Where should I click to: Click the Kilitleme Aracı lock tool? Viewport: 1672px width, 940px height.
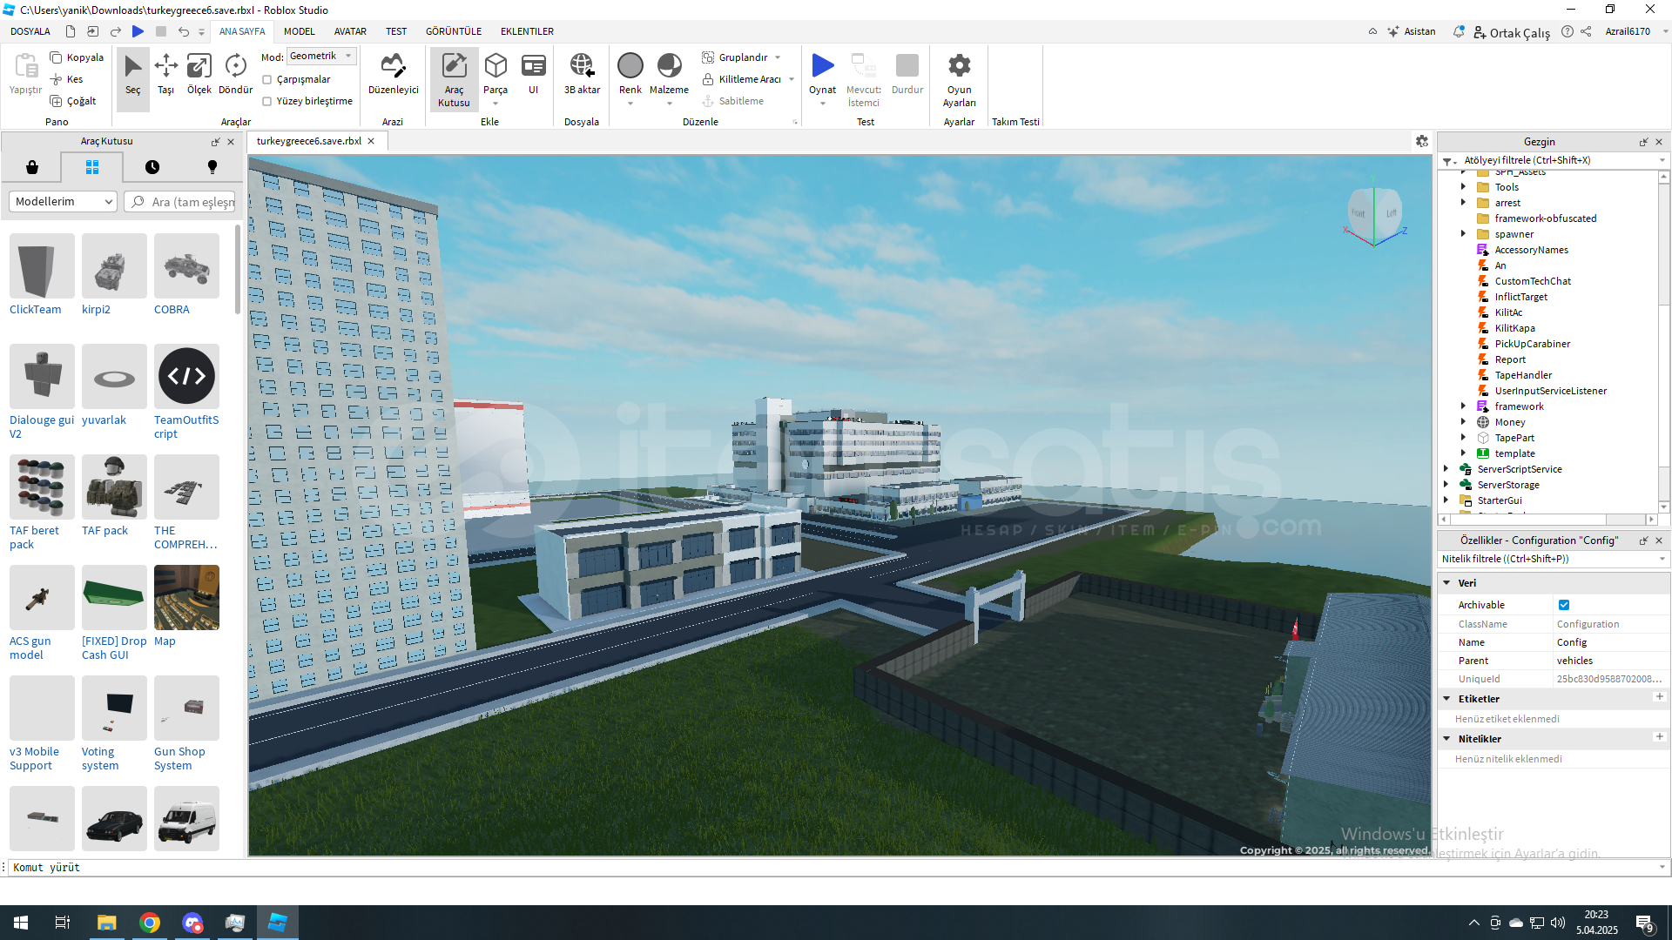point(742,79)
